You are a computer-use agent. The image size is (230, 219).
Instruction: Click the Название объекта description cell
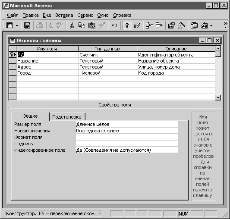176,61
